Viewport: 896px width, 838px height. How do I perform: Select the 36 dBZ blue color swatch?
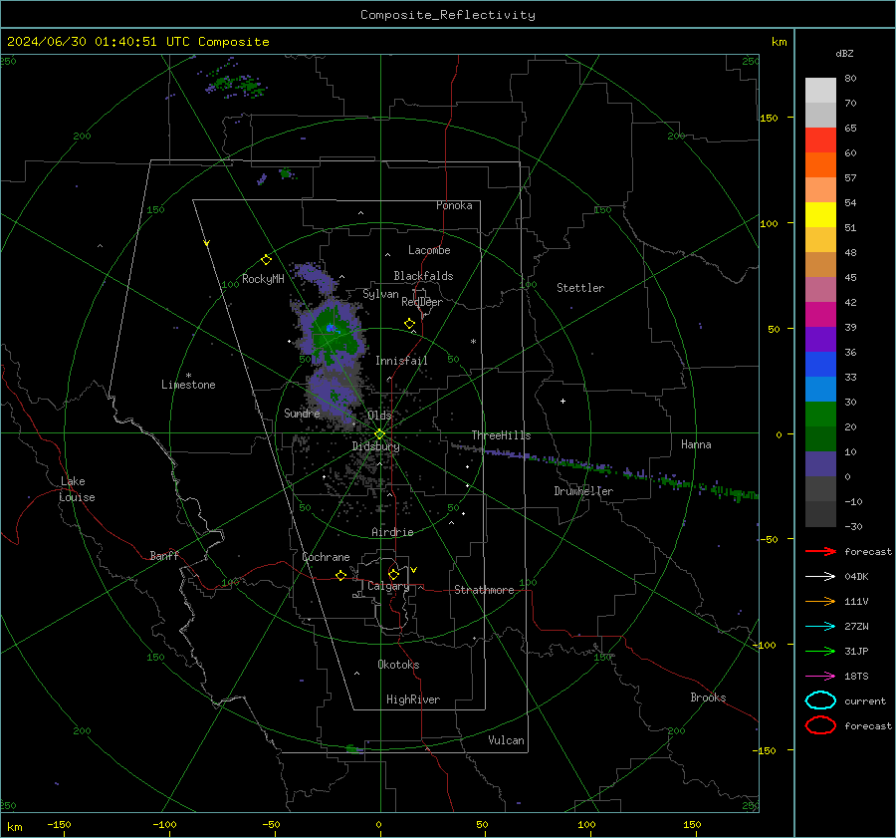[820, 364]
